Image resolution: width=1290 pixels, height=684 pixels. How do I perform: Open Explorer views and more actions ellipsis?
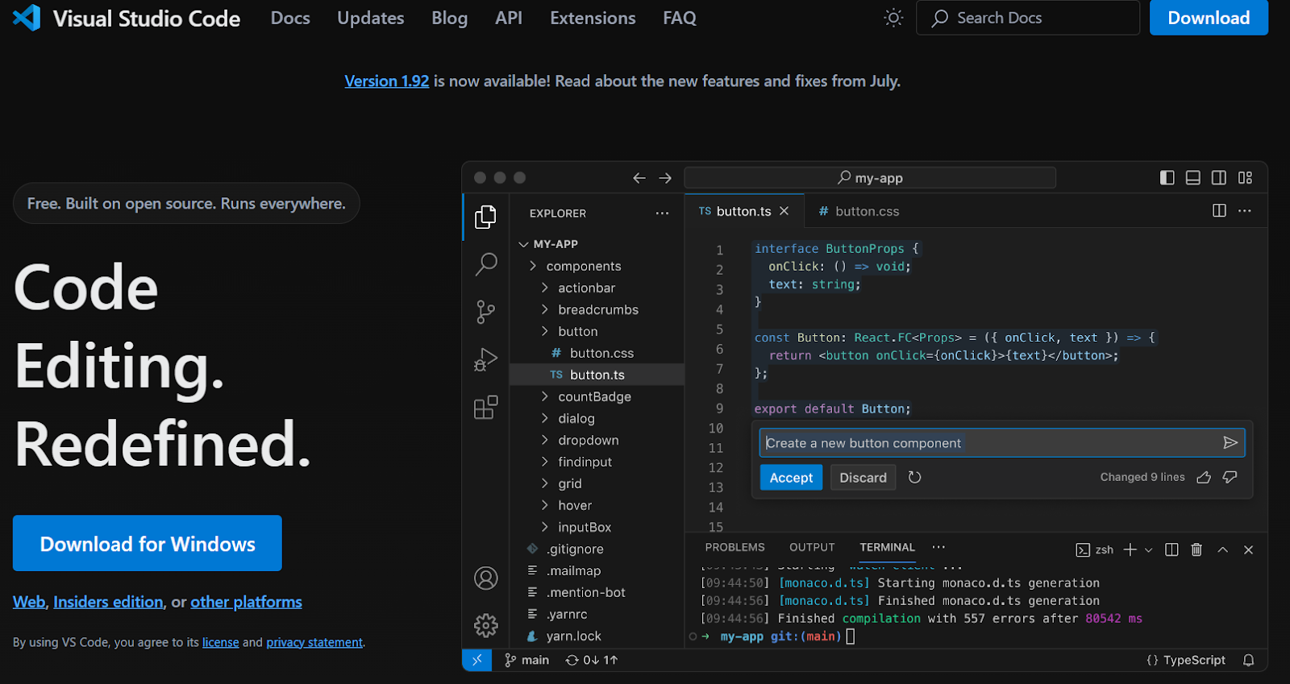(x=662, y=213)
